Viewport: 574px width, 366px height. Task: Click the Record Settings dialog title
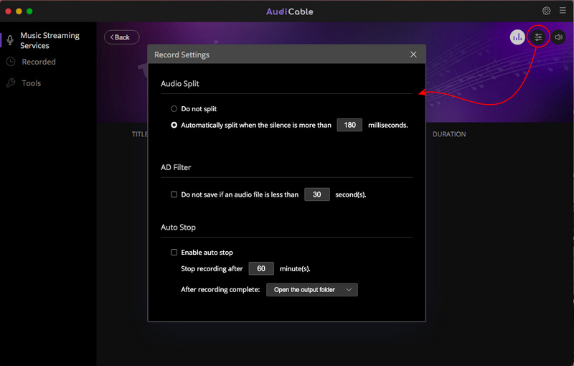click(x=182, y=55)
